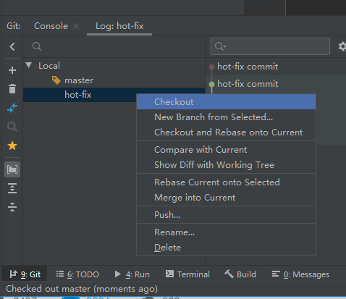Open the log settings gear icon
Screen dimensions: 346x299
[342, 46]
